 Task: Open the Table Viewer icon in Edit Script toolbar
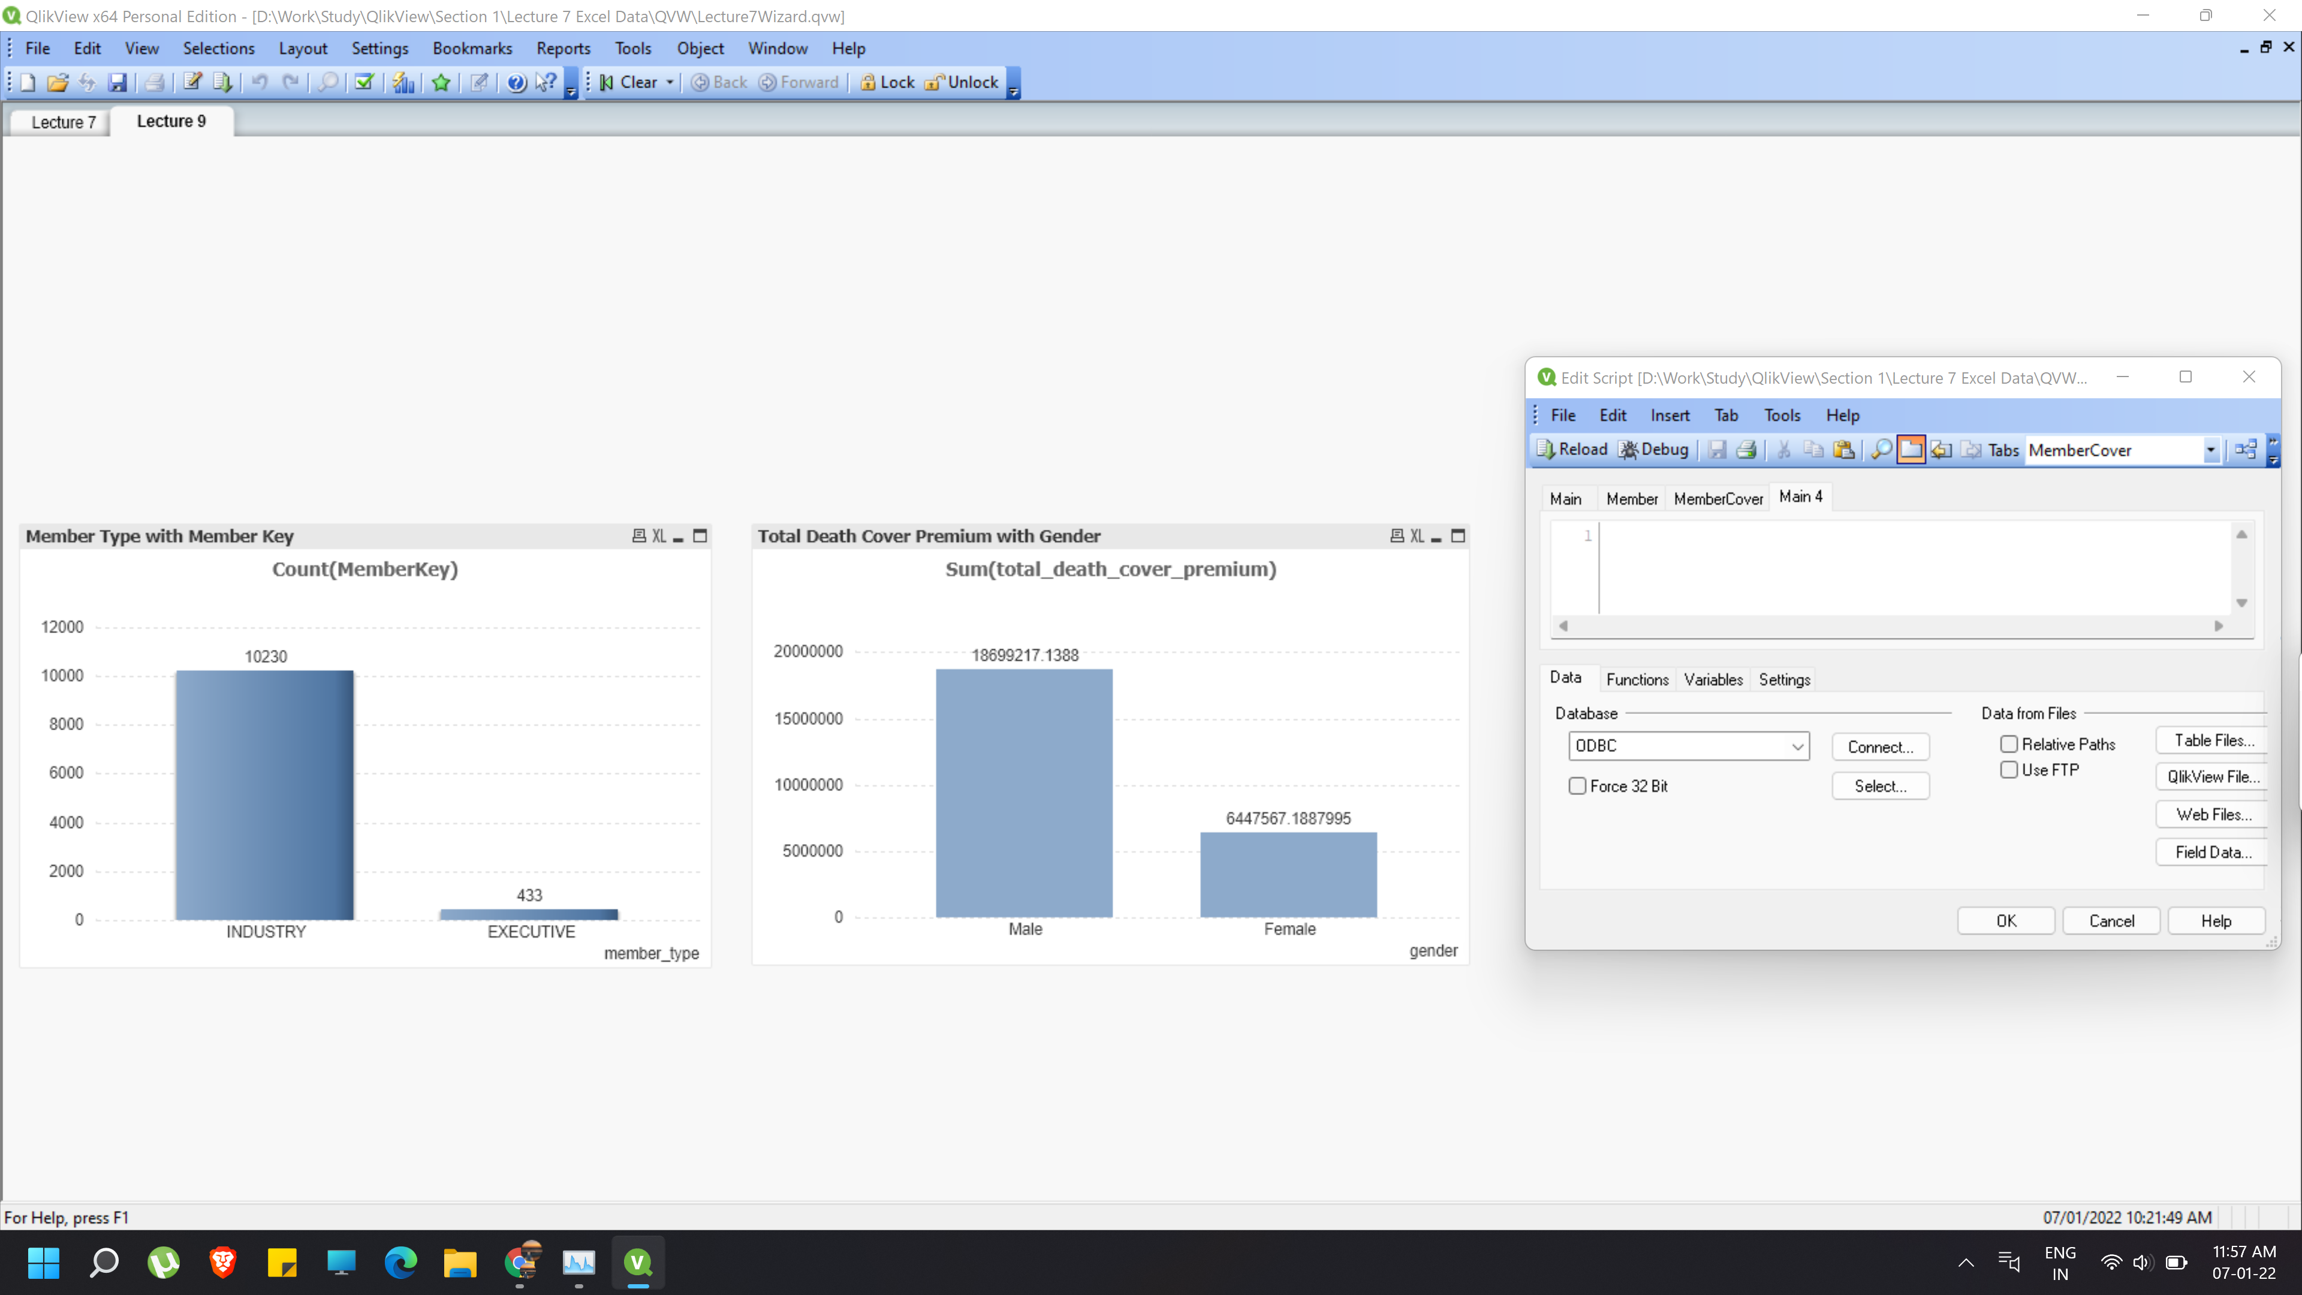(x=2245, y=450)
